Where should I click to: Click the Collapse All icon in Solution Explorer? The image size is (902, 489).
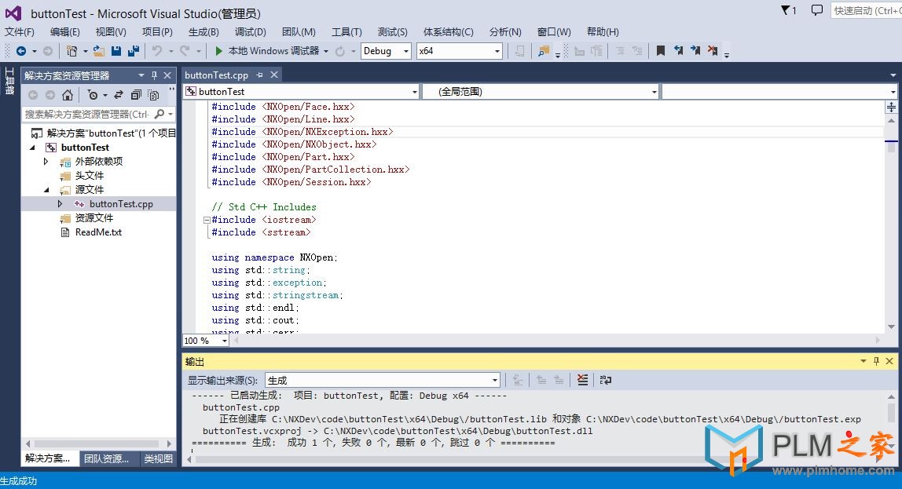(x=136, y=95)
